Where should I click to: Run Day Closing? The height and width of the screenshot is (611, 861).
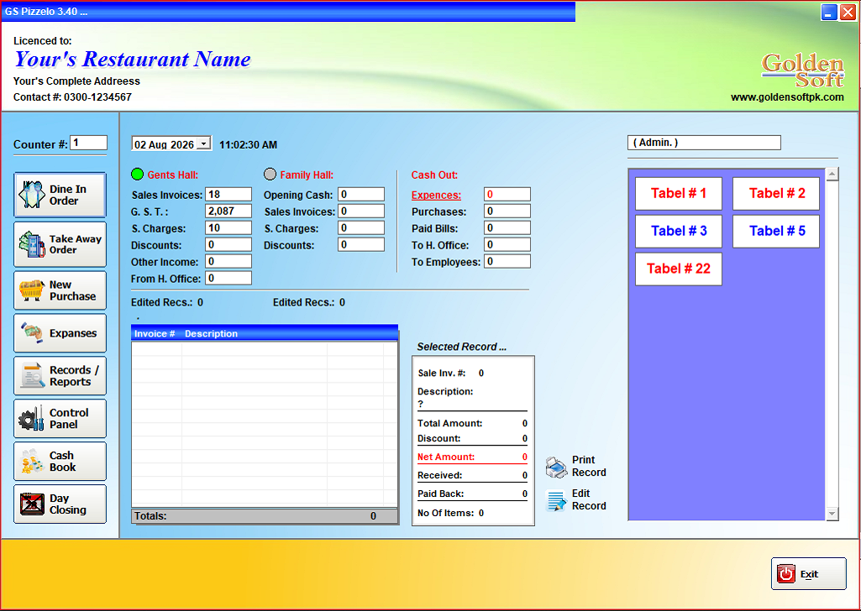(60, 504)
